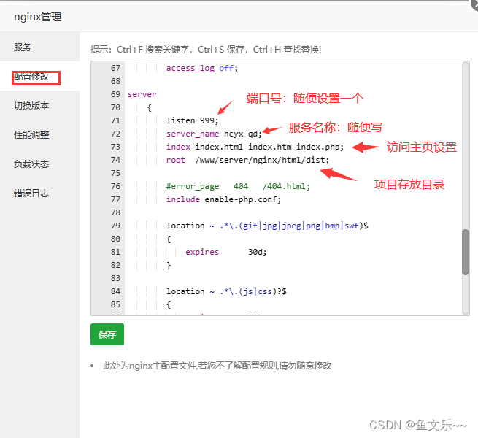The width and height of the screenshot is (478, 438).
Task: Click line number 75 in gutter
Action: [x=115, y=173]
